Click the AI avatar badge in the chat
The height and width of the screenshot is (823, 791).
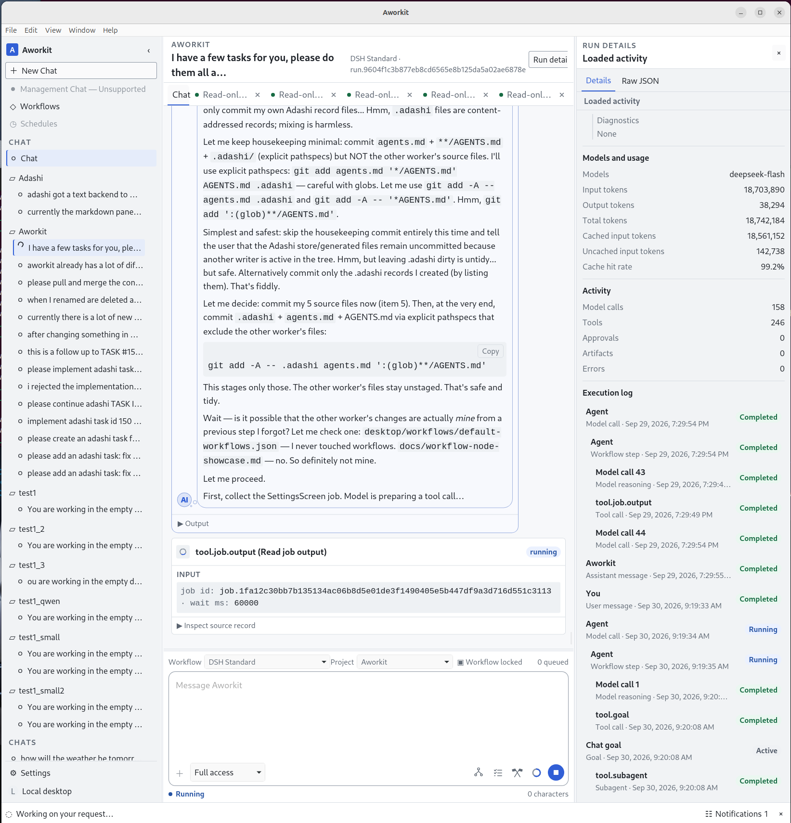(x=184, y=500)
